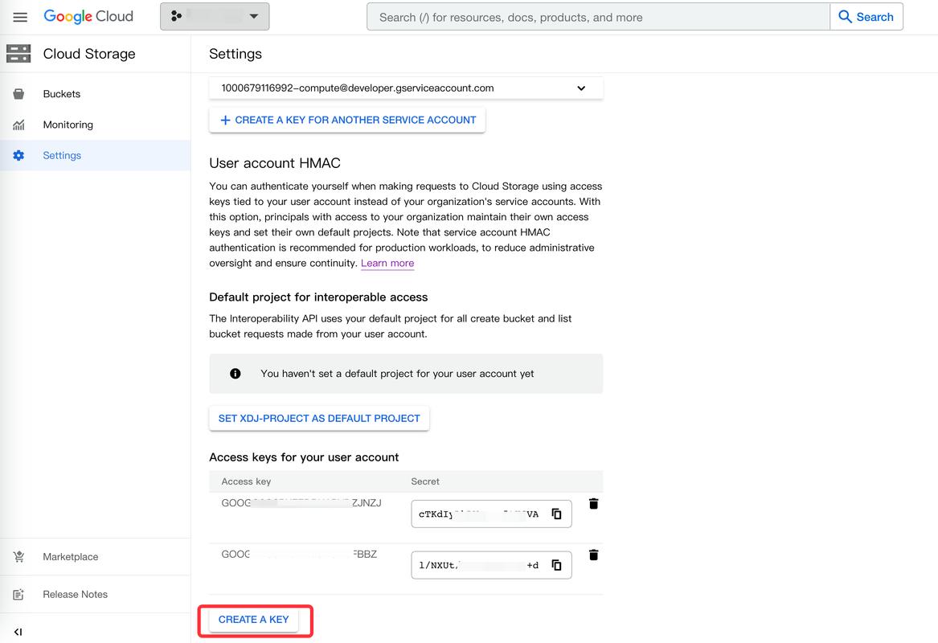Screen dimensions: 938x643
Task: Open the Learn more link
Action: click(387, 263)
